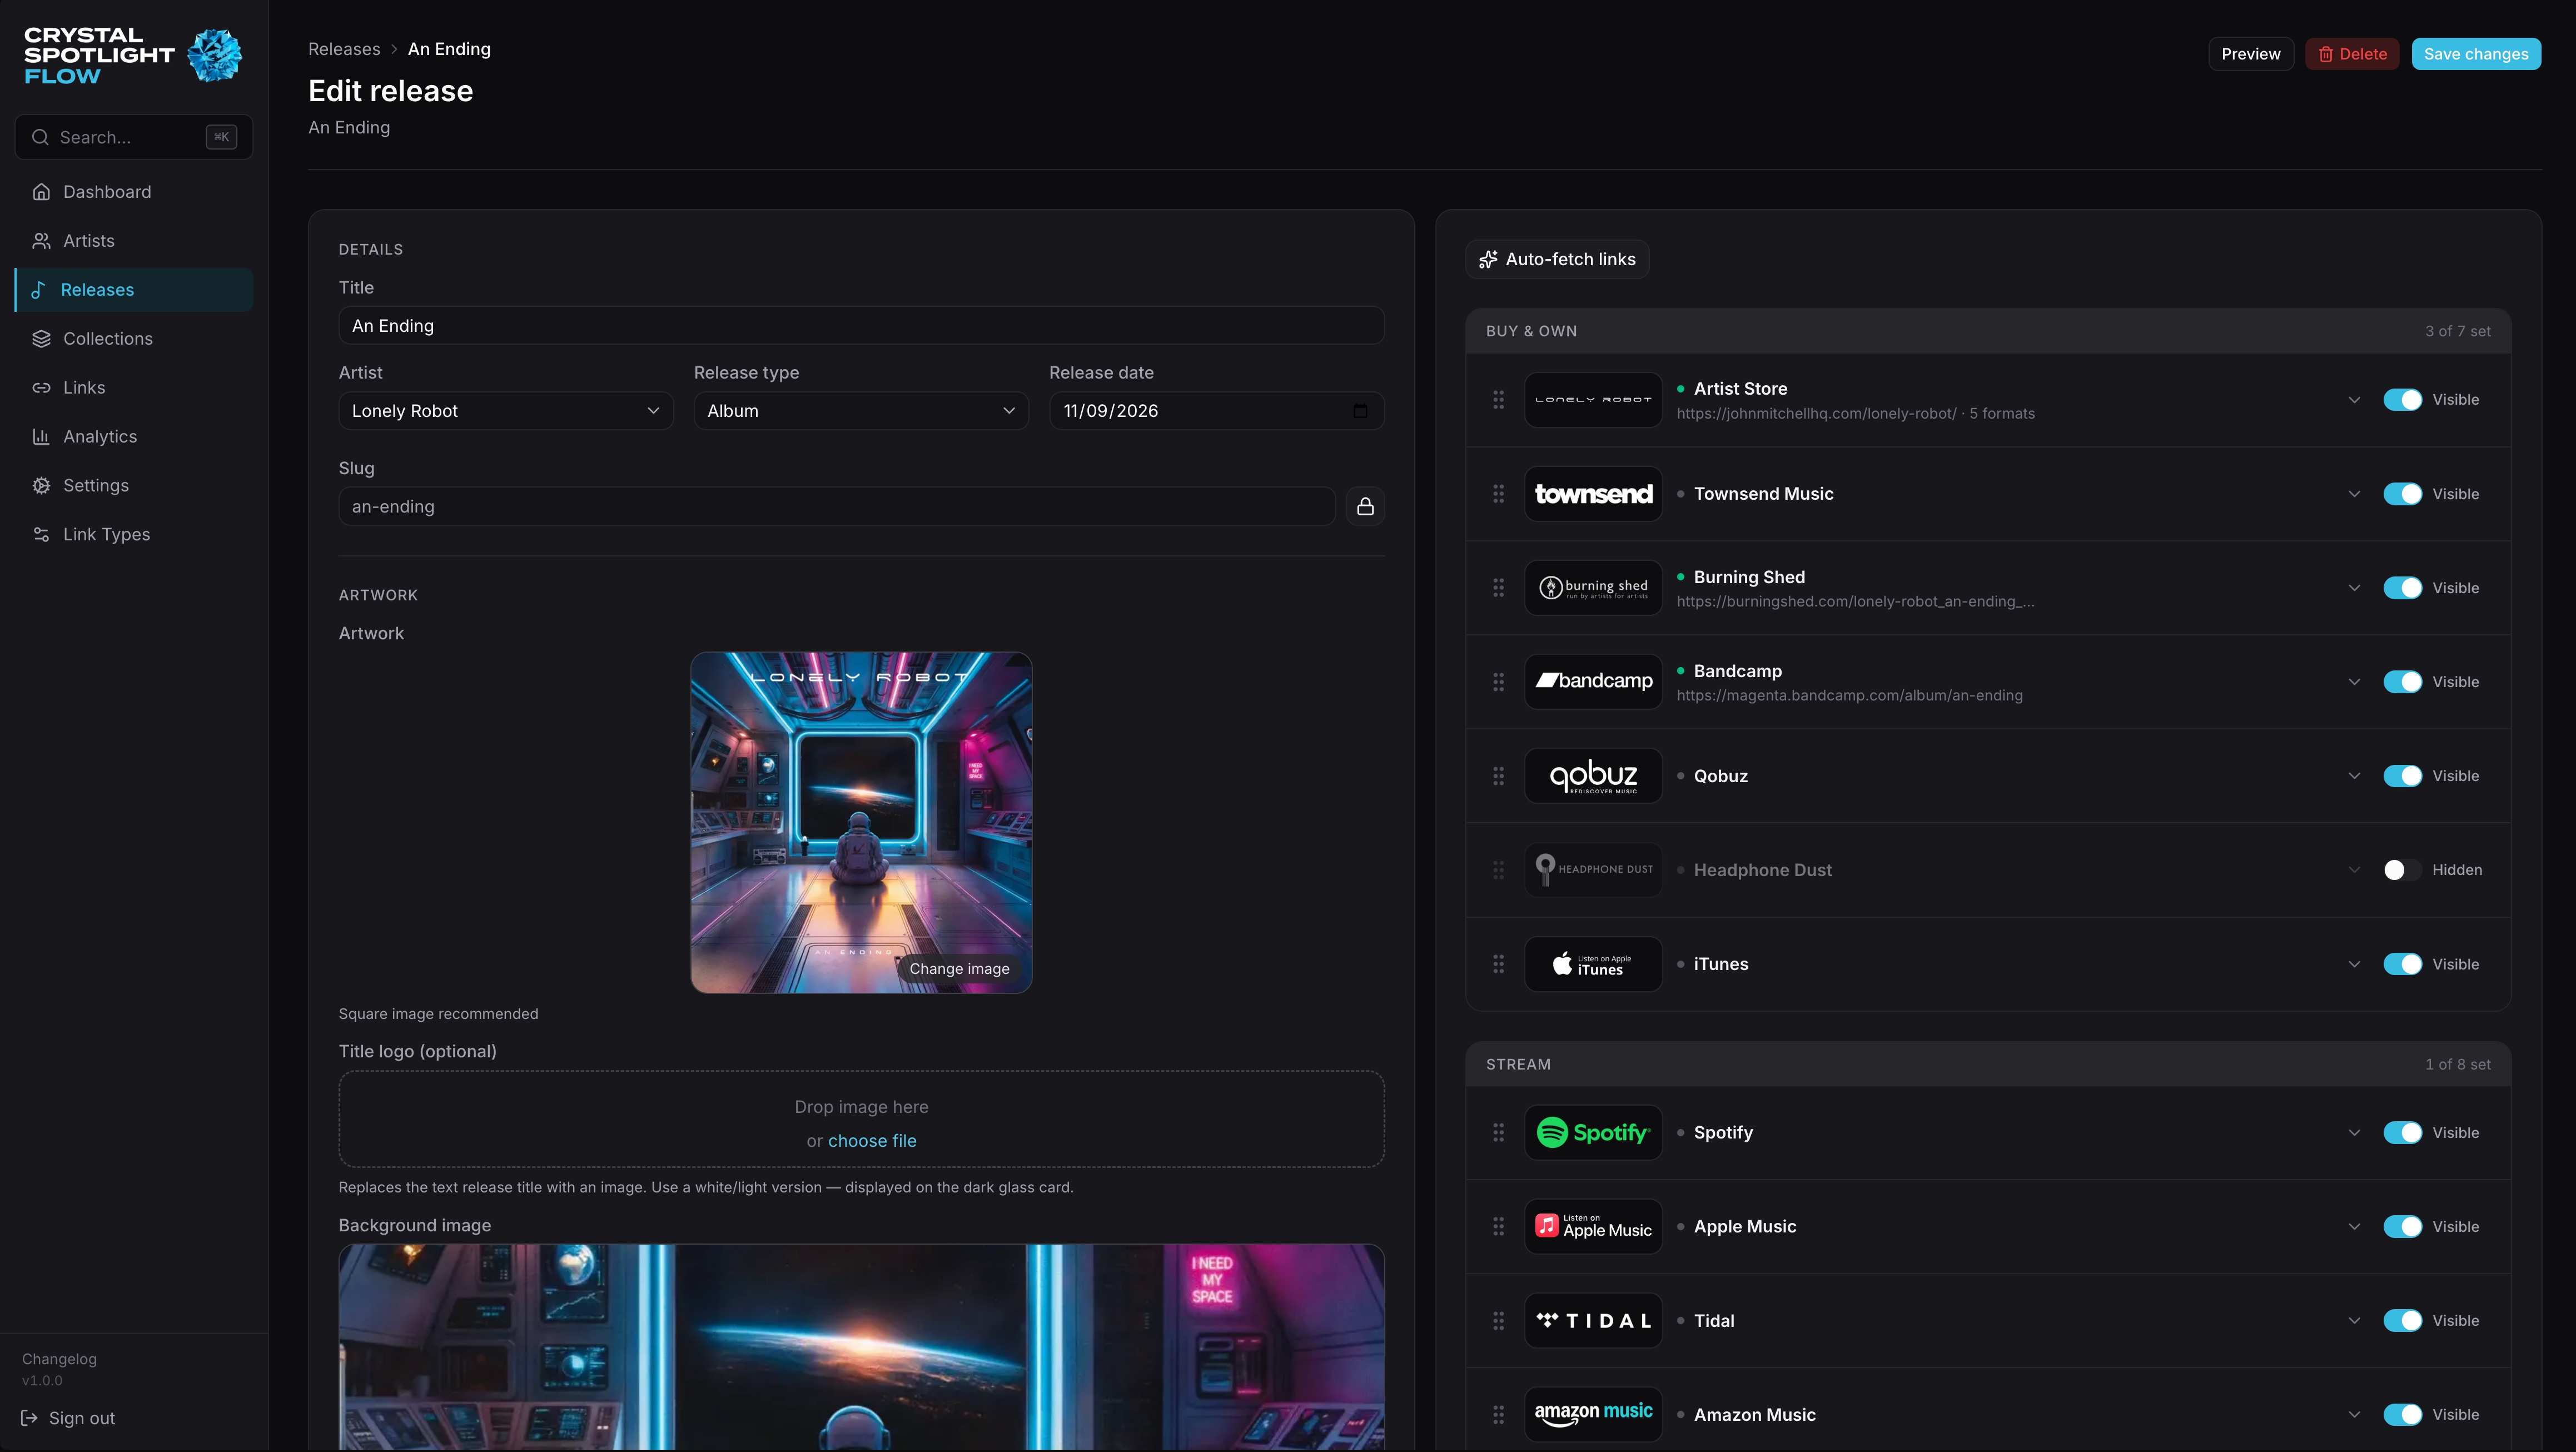Toggle Bandcamp visibility switch
The height and width of the screenshot is (1452, 2576).
click(2402, 682)
